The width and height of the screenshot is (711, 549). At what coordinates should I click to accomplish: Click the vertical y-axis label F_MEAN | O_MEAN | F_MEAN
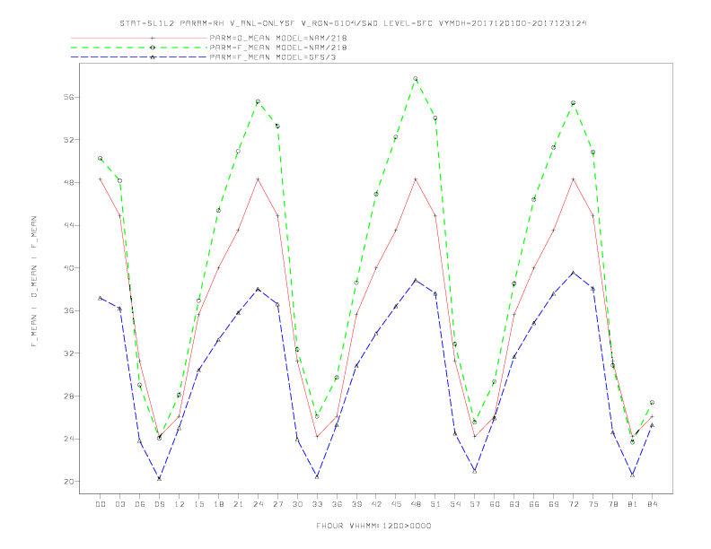[x=34, y=282]
